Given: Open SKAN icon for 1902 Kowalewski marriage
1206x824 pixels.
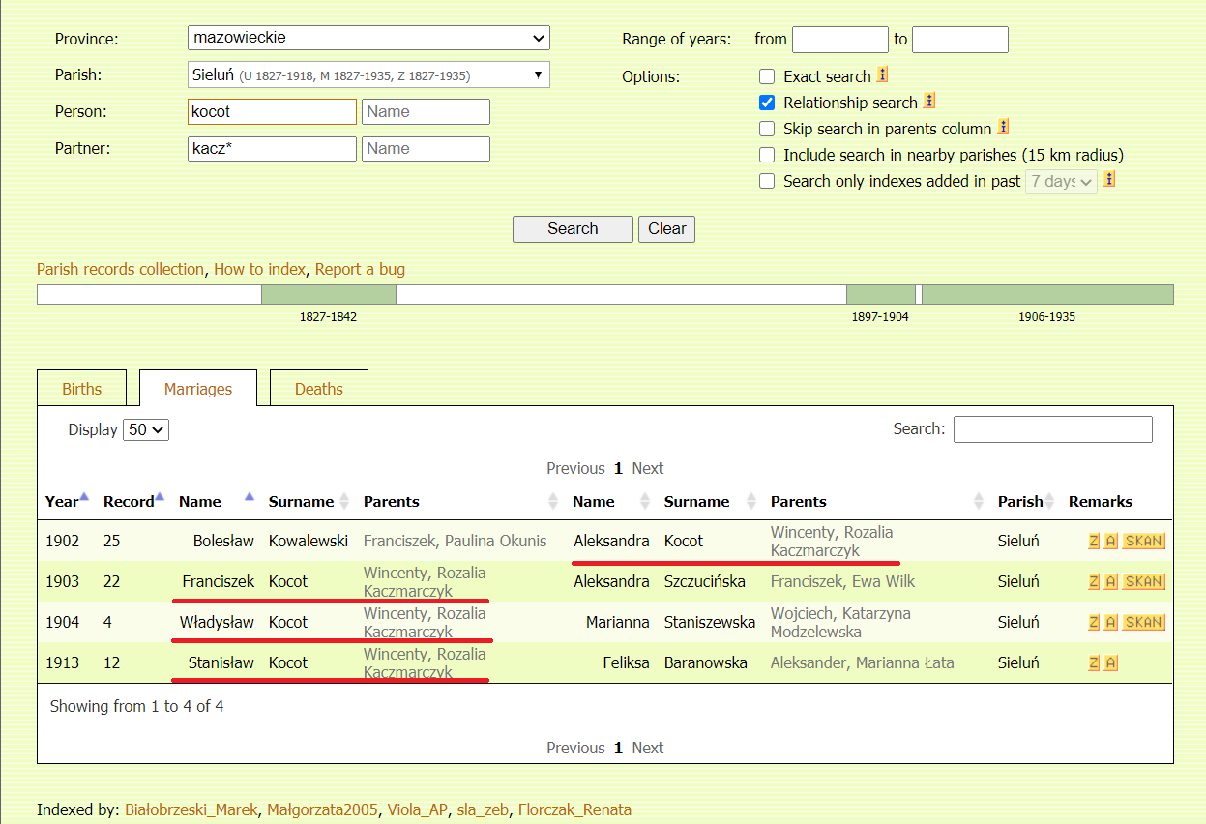Looking at the screenshot, I should click(x=1143, y=542).
